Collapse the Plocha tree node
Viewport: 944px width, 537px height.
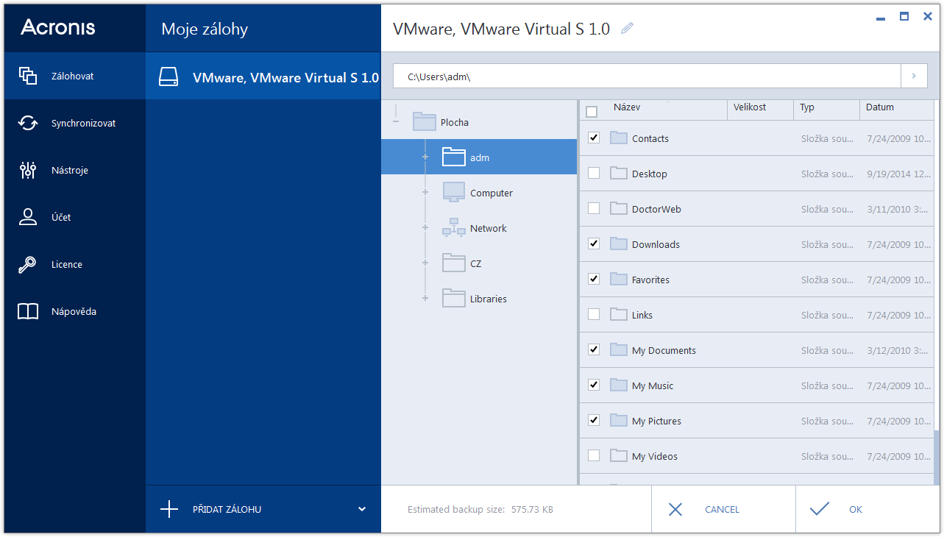(396, 121)
